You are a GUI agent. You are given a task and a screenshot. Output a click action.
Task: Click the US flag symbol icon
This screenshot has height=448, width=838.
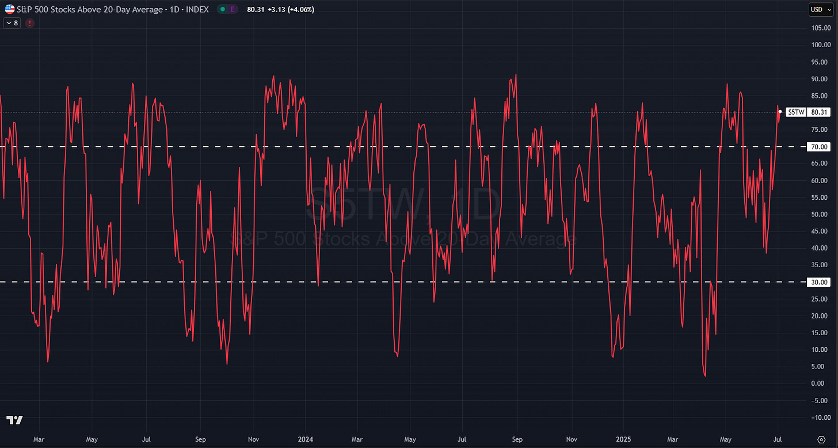10,9
